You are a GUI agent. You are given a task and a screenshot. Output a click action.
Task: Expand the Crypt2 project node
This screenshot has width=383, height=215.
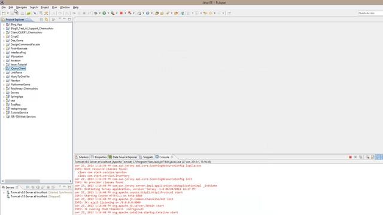4,36
